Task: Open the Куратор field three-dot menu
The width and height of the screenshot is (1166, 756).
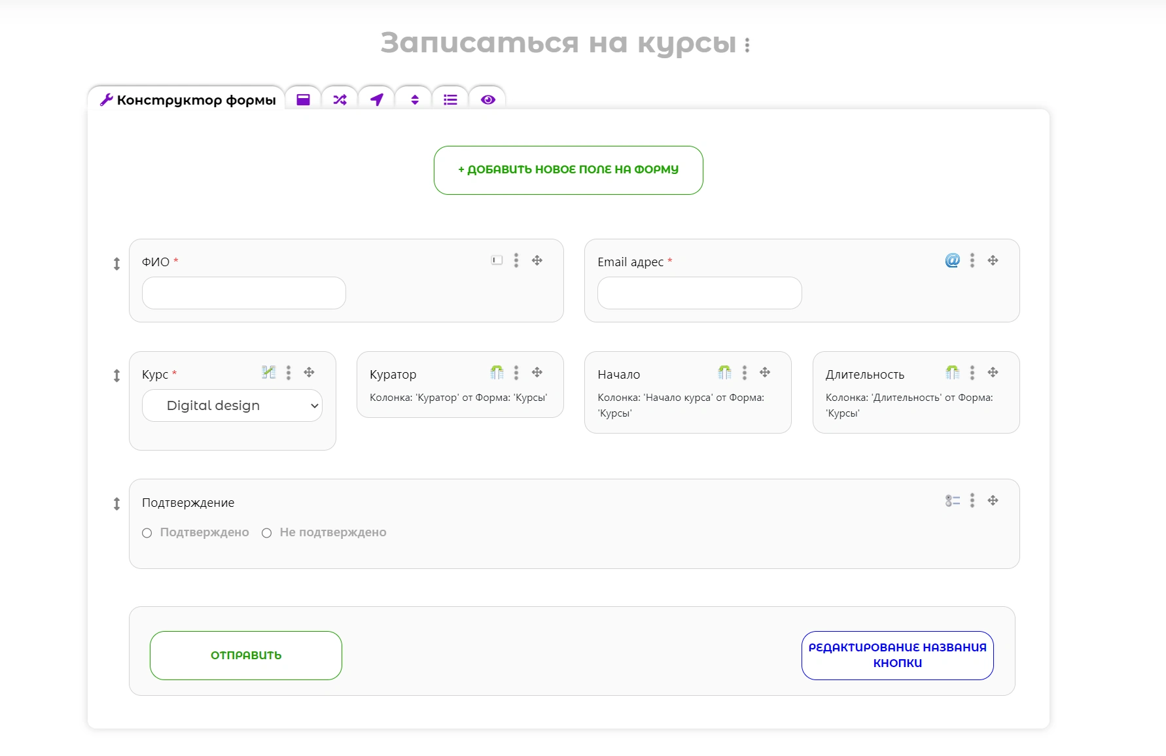Action: click(516, 372)
